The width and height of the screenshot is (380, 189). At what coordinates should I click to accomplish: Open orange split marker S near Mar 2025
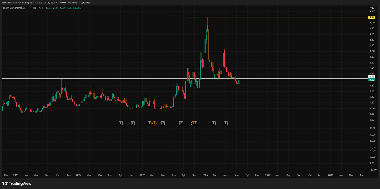click(x=154, y=123)
